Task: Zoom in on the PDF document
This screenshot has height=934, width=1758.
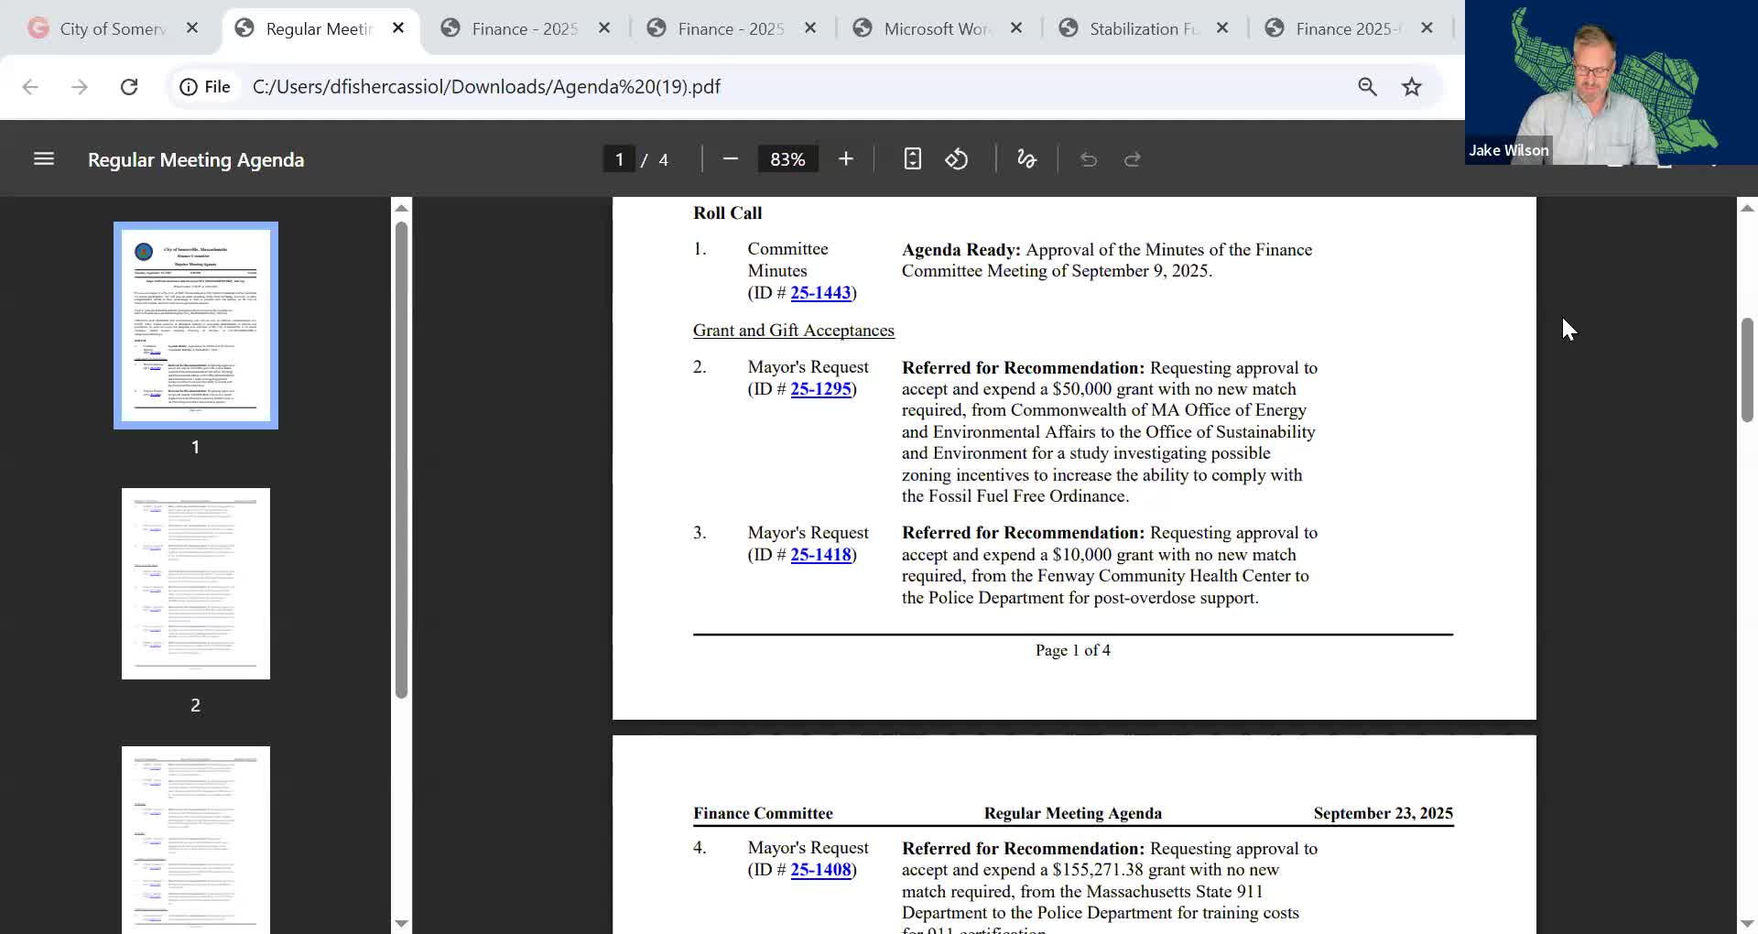Action: click(846, 159)
